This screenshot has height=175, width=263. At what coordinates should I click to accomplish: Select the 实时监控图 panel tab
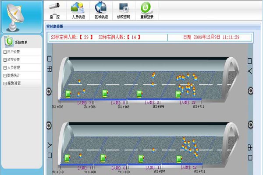tap(56, 27)
